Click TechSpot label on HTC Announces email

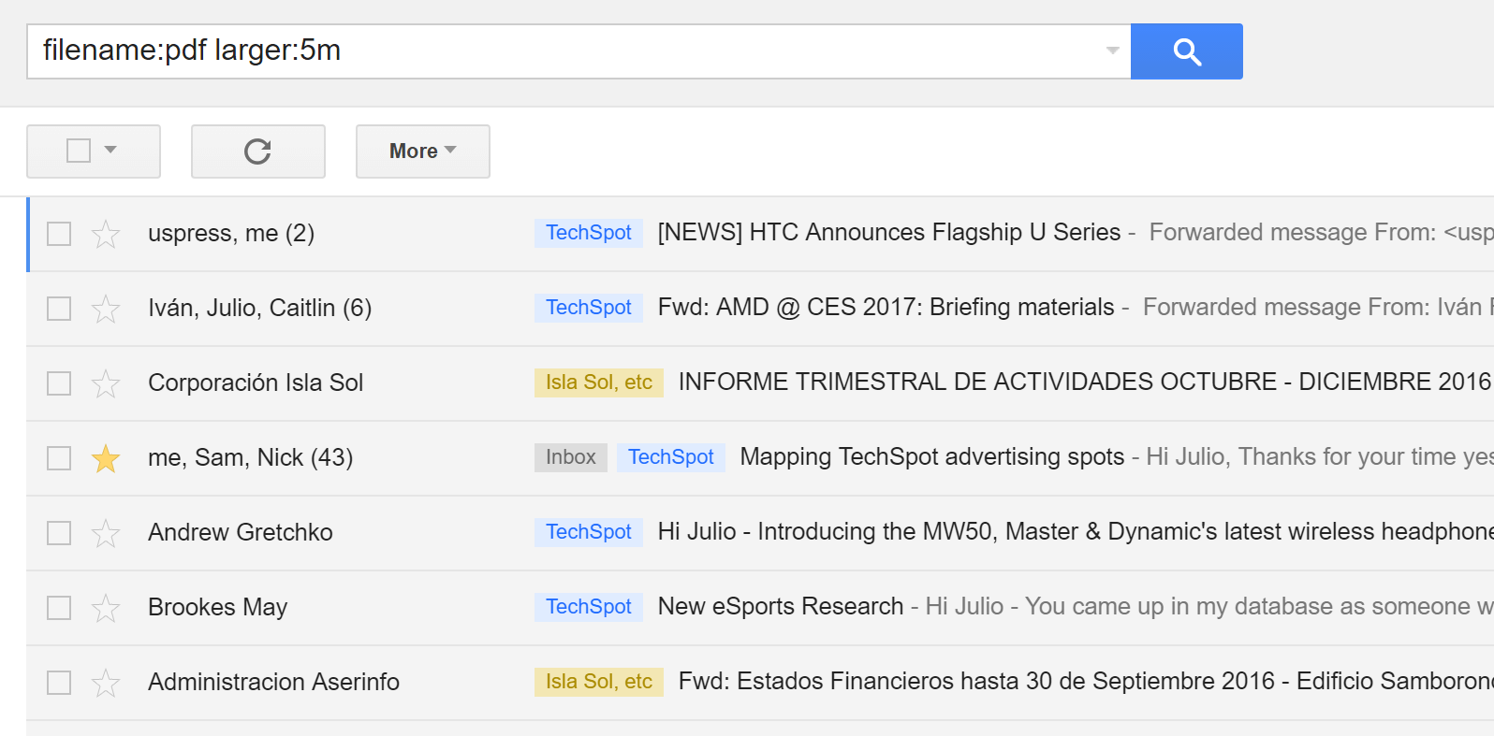[589, 233]
